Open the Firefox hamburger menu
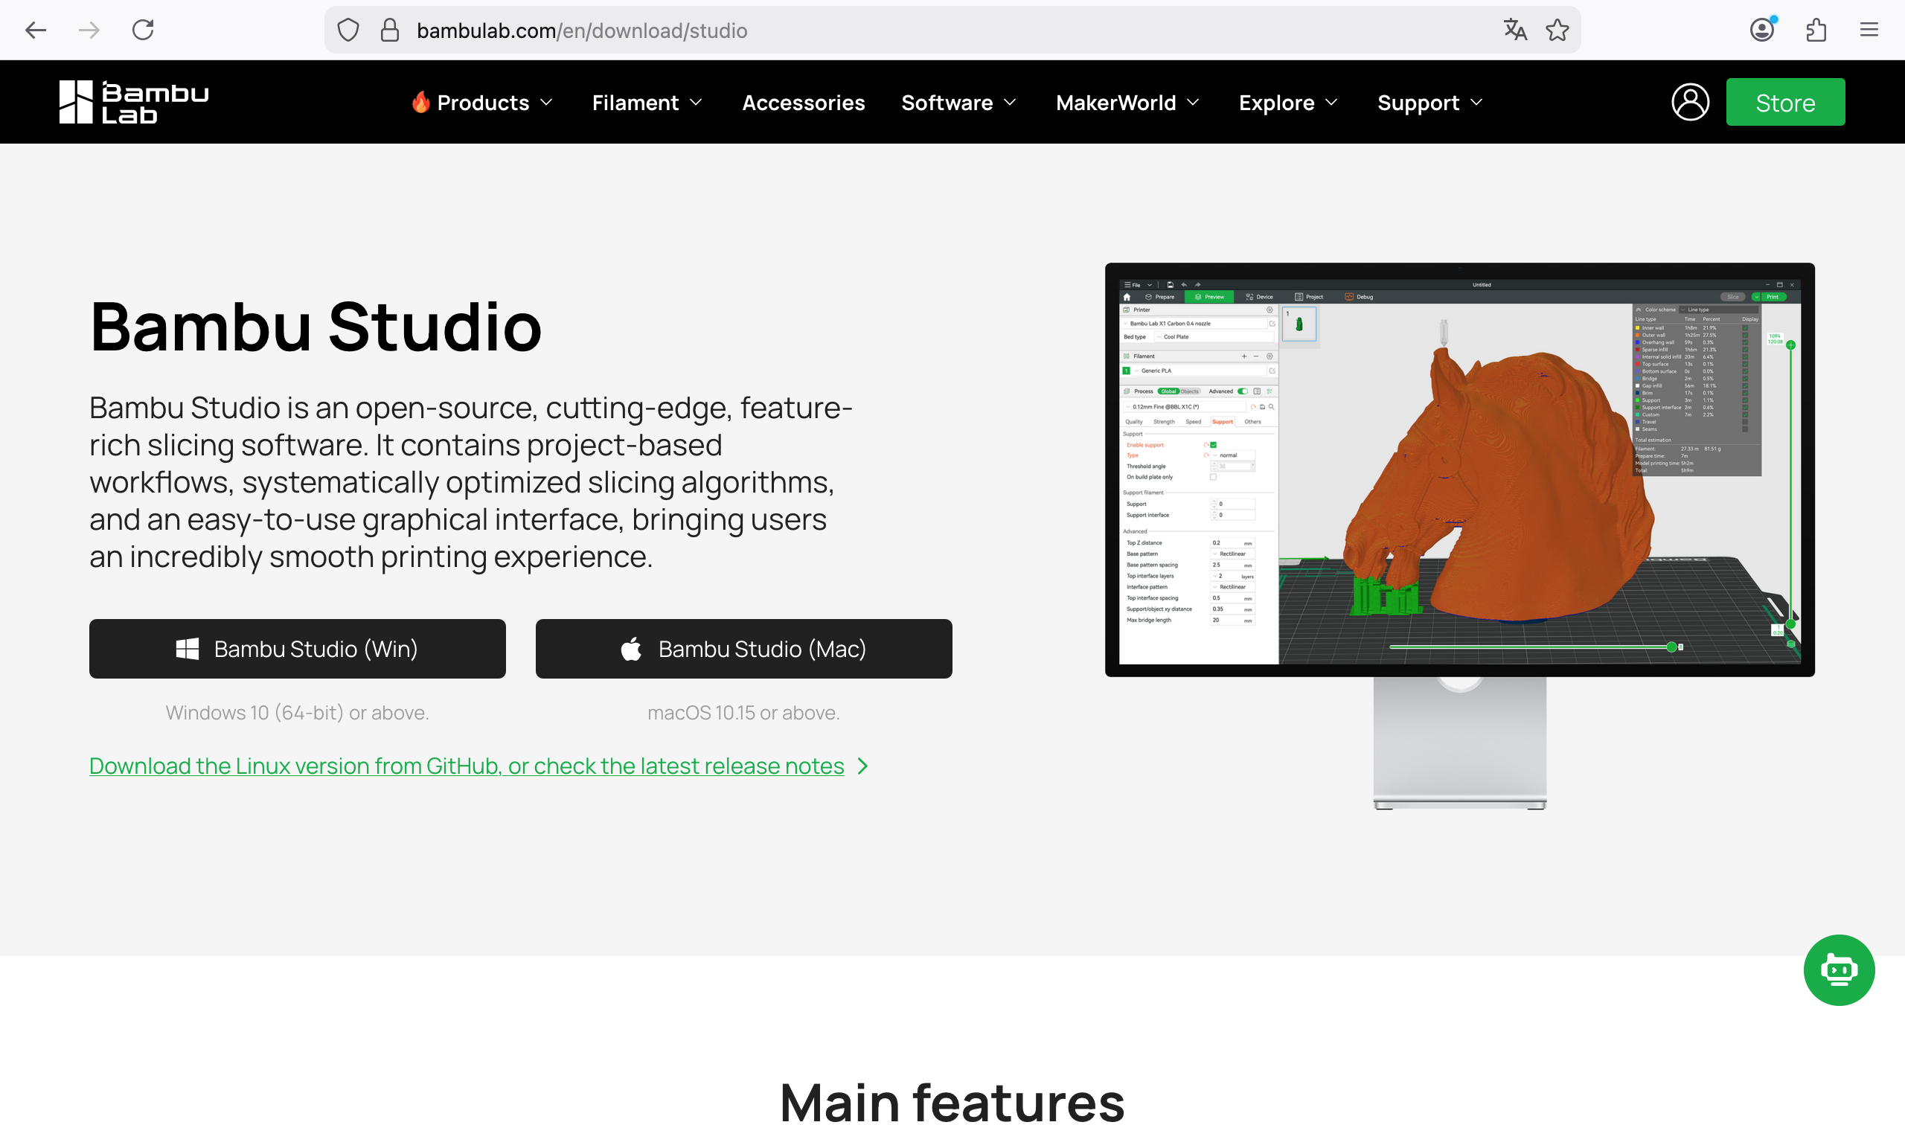This screenshot has height=1125, width=1905. point(1869,31)
